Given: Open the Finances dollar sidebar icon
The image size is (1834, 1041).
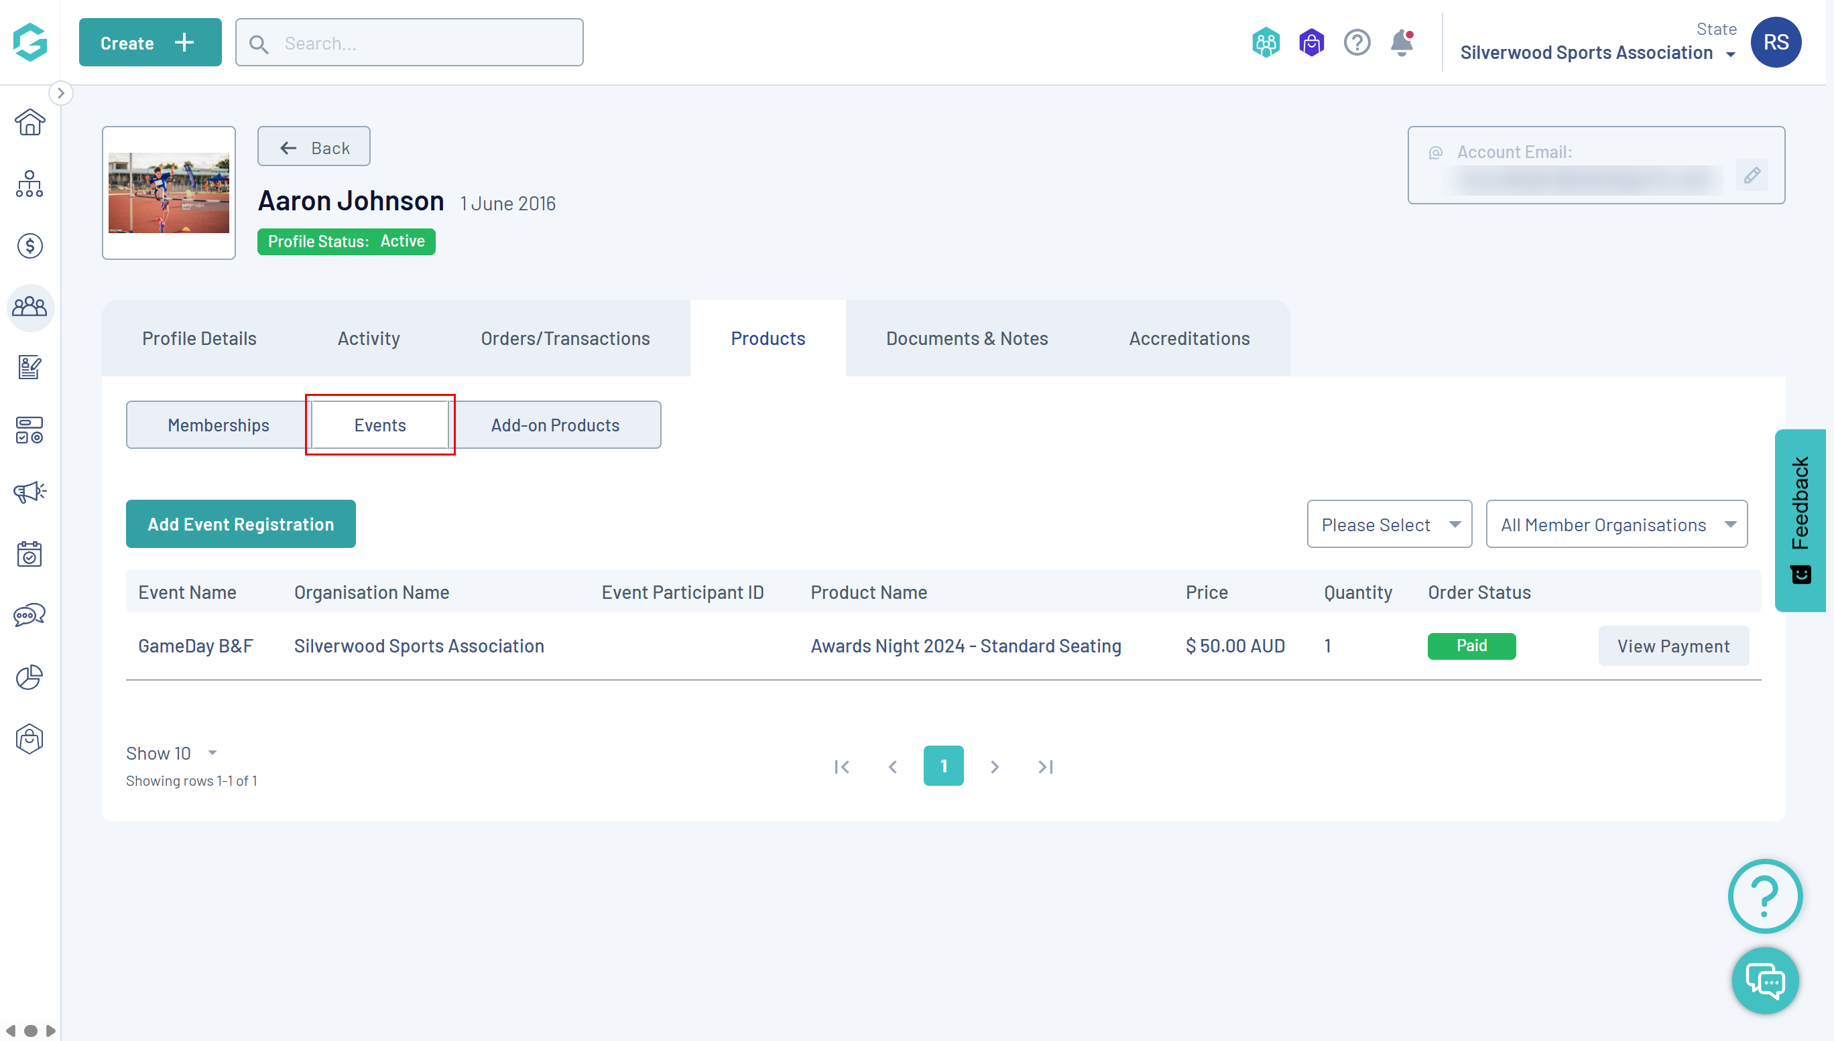Looking at the screenshot, I should (29, 246).
